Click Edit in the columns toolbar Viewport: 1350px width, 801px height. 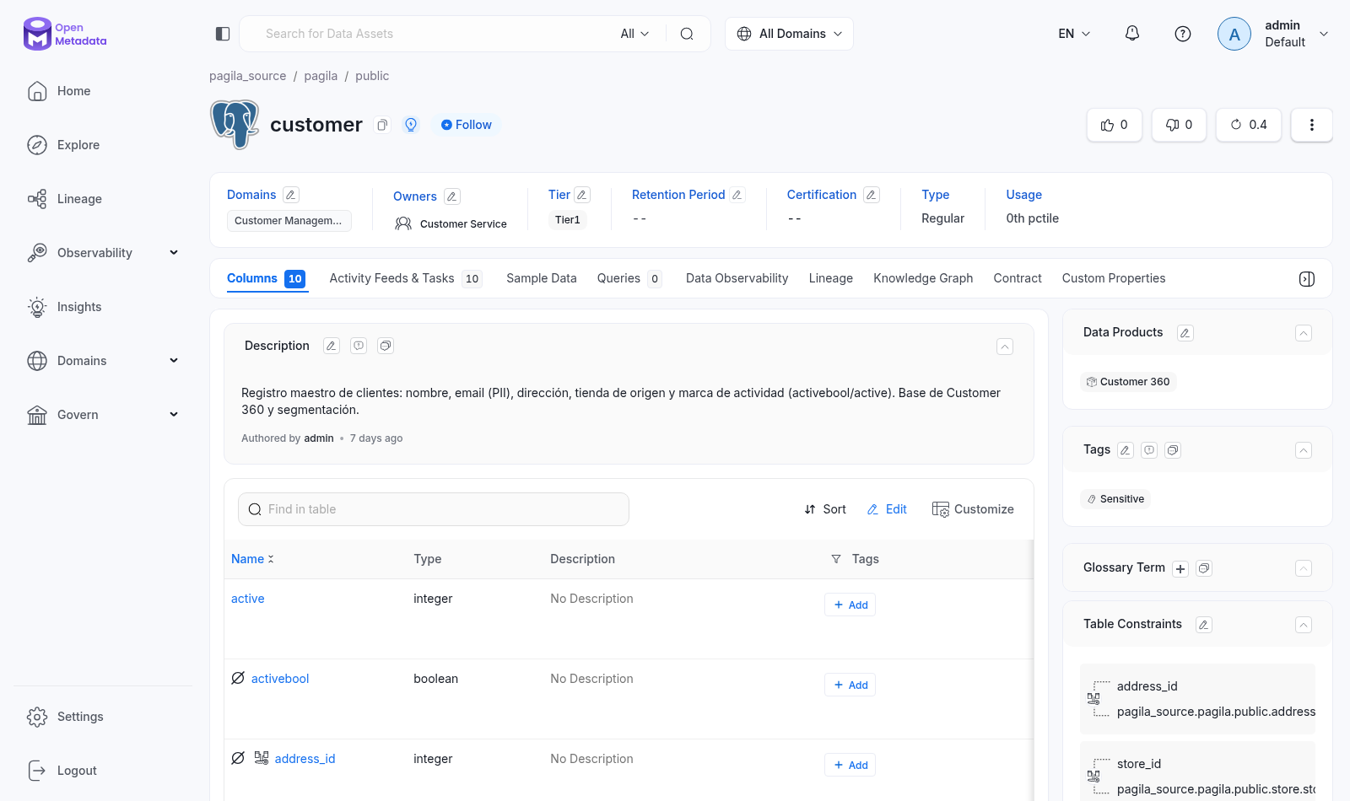tap(887, 509)
